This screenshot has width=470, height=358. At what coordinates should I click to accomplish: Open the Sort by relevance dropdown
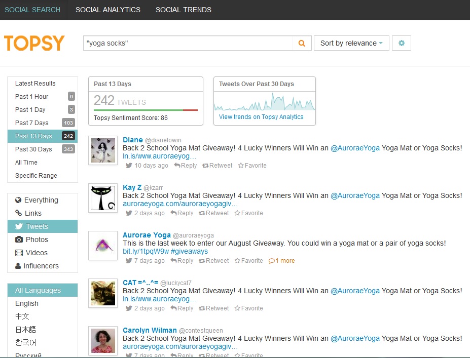[351, 43]
